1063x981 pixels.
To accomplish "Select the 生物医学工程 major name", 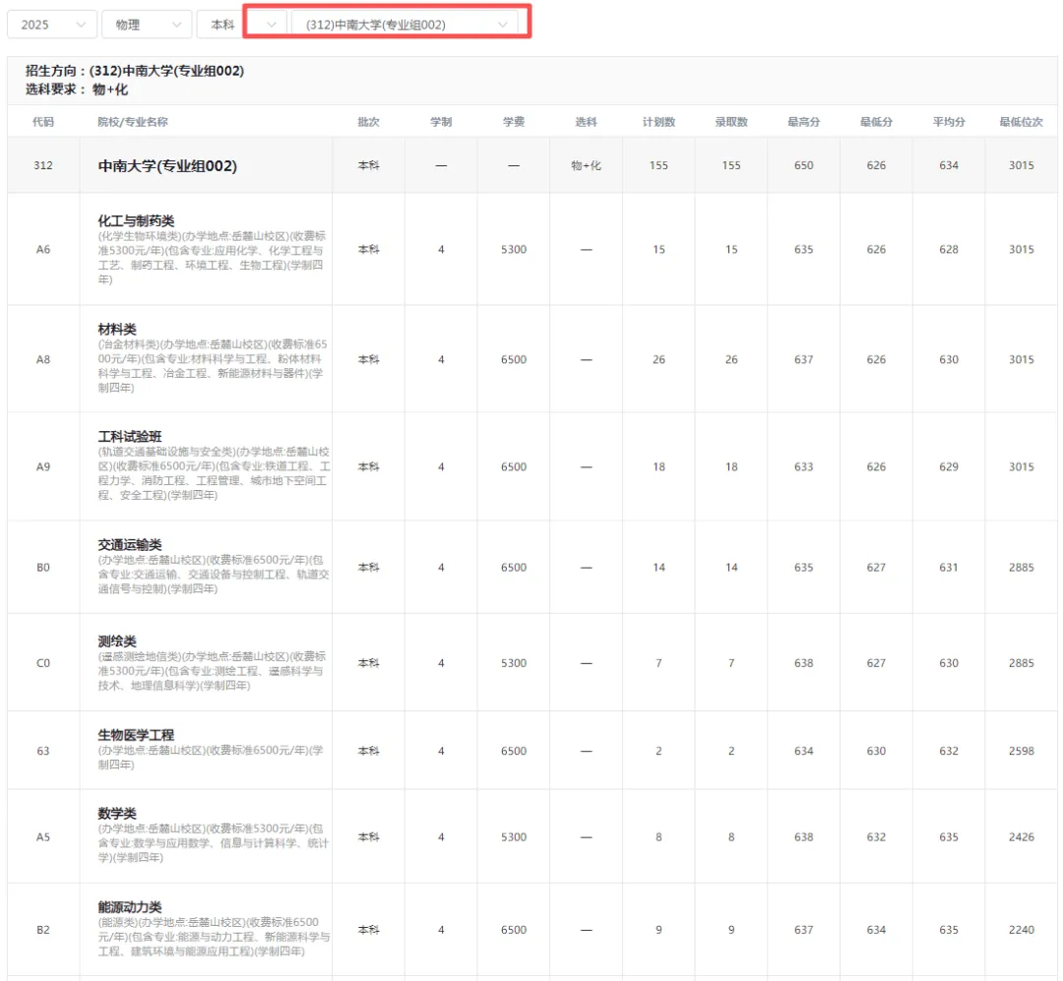I will tap(136, 735).
